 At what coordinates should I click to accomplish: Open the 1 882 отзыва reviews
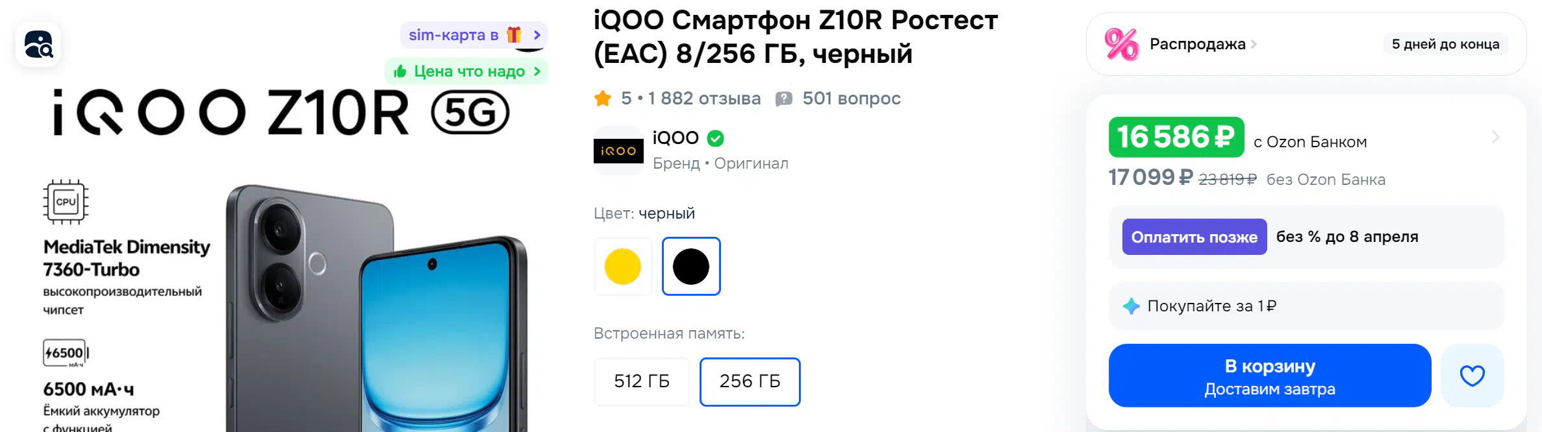click(x=704, y=99)
